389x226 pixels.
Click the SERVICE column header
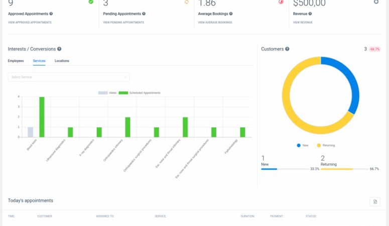pos(160,216)
